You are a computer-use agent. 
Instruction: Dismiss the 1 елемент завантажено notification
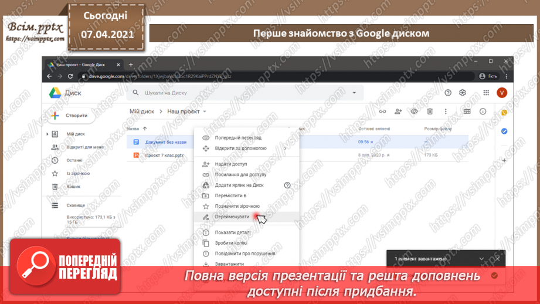pyautogui.click(x=497, y=258)
